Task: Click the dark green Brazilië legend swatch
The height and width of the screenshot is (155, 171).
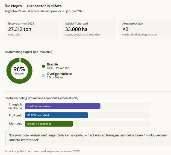Action: [x=43, y=66]
